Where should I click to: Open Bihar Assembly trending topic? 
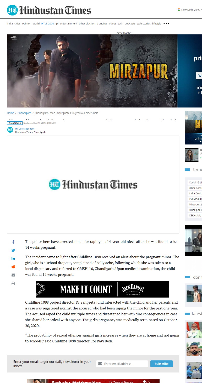pyautogui.click(x=195, y=188)
